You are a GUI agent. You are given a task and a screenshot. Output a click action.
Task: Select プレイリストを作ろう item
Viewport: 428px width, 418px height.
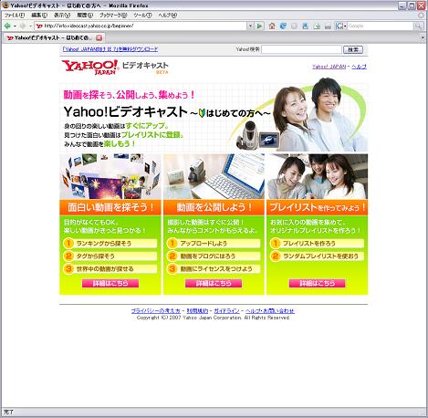[318, 244]
